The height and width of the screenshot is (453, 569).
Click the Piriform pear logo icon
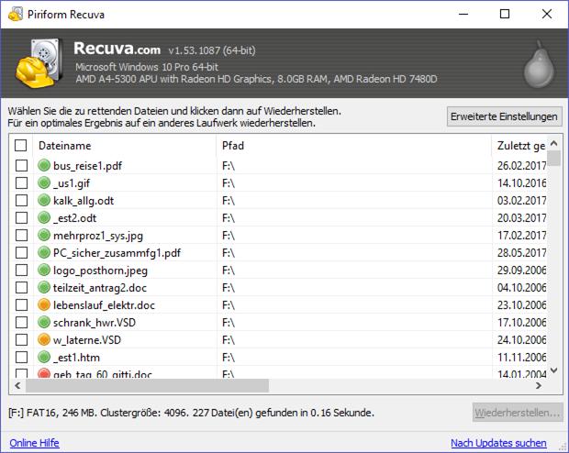(x=534, y=62)
